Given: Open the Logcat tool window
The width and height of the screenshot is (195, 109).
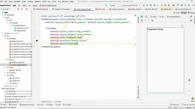Looking at the screenshot, I should pyautogui.click(x=67, y=104).
